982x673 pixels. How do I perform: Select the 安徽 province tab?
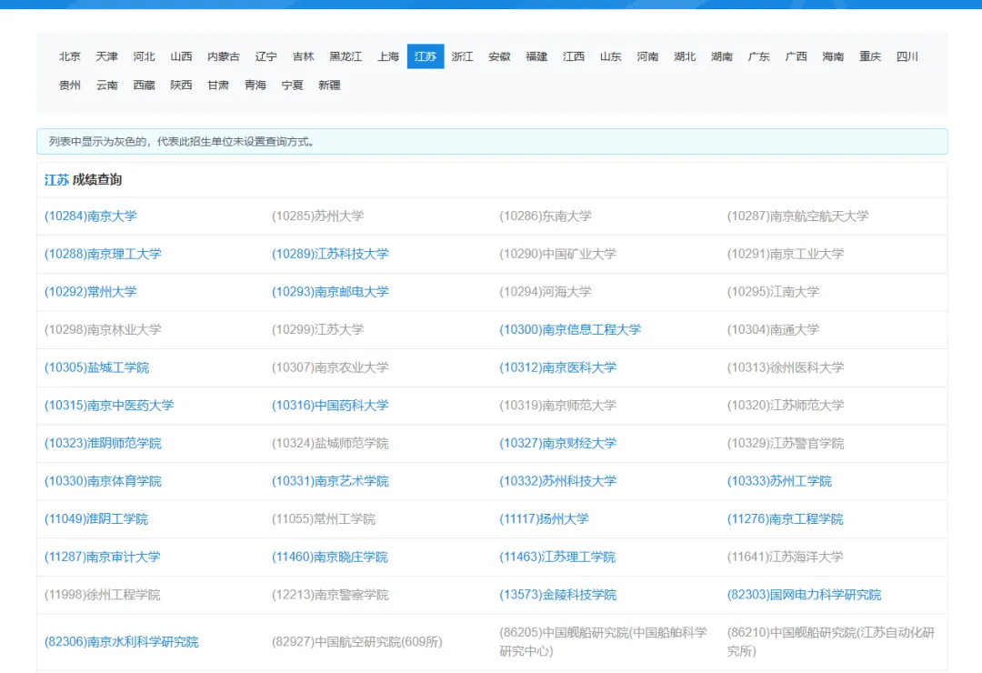pyautogui.click(x=499, y=56)
